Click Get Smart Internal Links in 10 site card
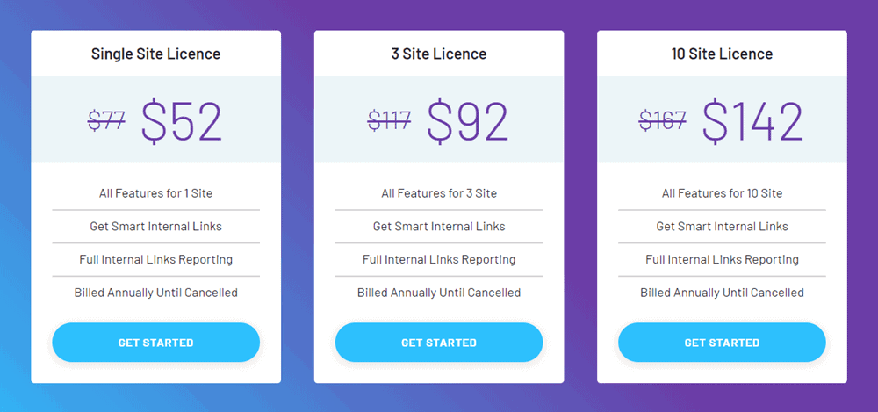This screenshot has height=412, width=878. click(x=722, y=227)
